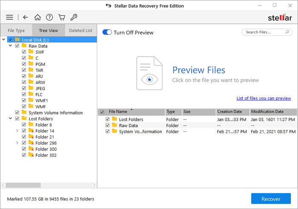Click the tree panel horizontal scrollbar
The width and height of the screenshot is (298, 209).
(30, 185)
